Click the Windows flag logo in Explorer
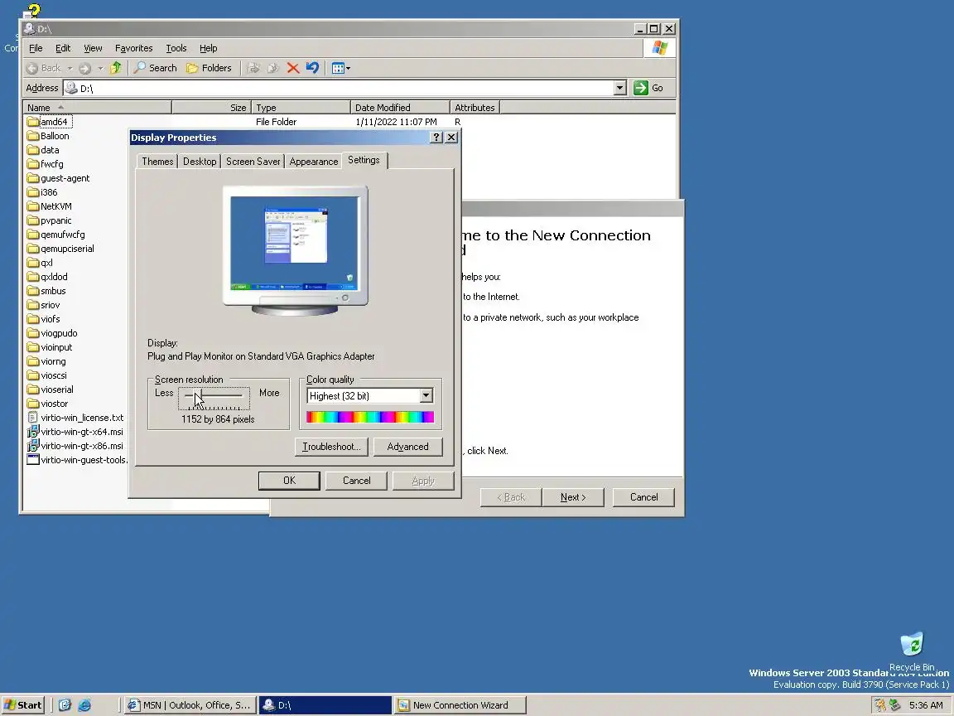 pyautogui.click(x=659, y=48)
